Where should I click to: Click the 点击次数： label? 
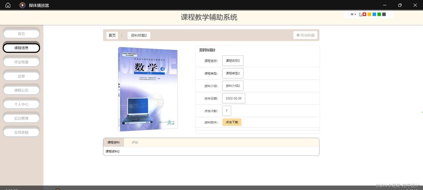tap(211, 111)
